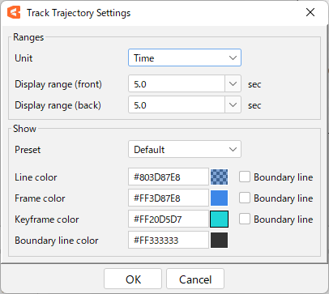Enable Boundary line for Frame color
The image size is (329, 294).
tap(245, 198)
